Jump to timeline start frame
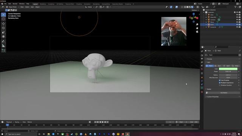 tap(95, 122)
